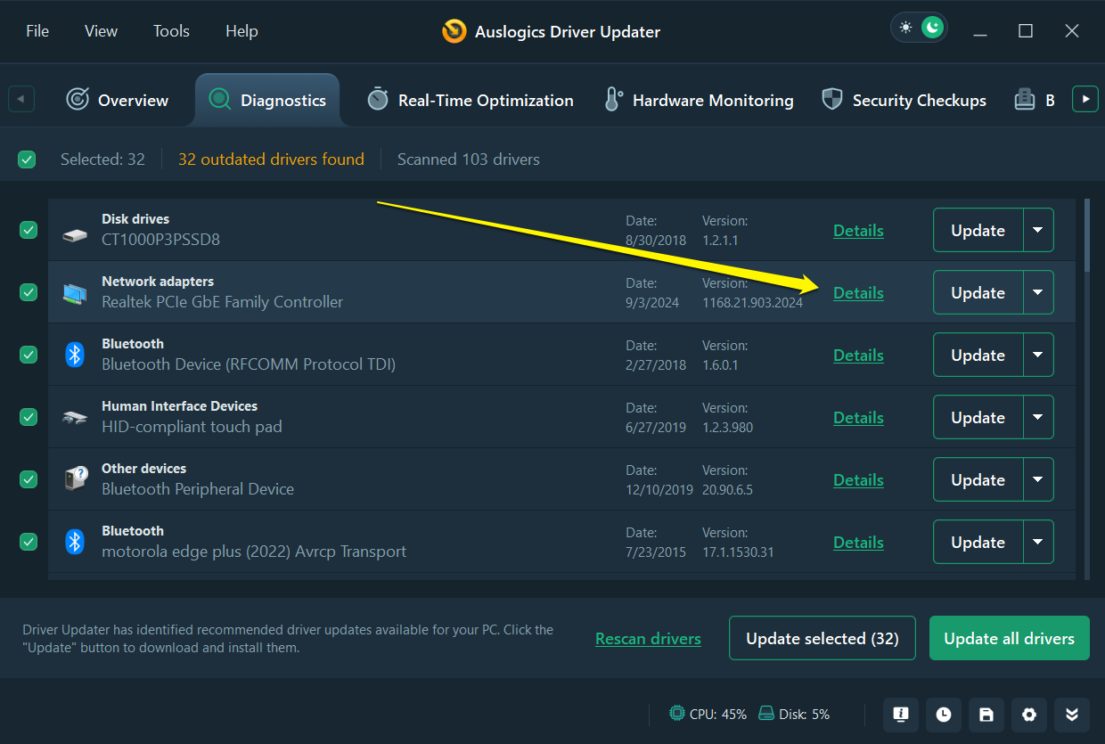Click the double chevron expand icon
This screenshot has height=744, width=1105.
click(1072, 715)
